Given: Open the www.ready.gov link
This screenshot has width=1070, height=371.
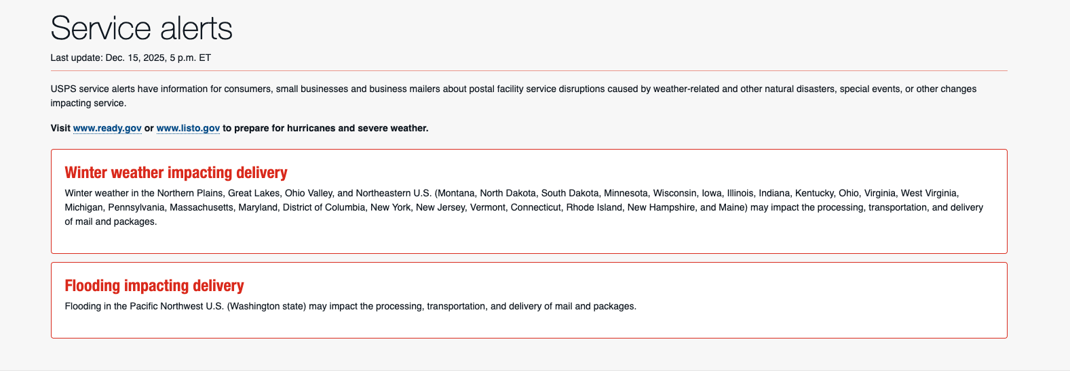Looking at the screenshot, I should 107,128.
